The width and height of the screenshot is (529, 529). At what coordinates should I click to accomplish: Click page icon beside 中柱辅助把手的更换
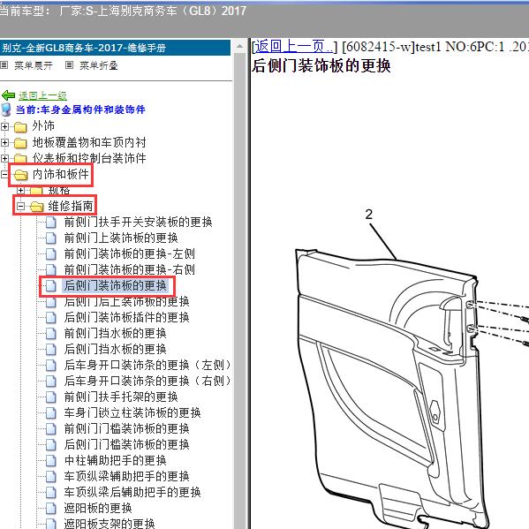pos(51,460)
